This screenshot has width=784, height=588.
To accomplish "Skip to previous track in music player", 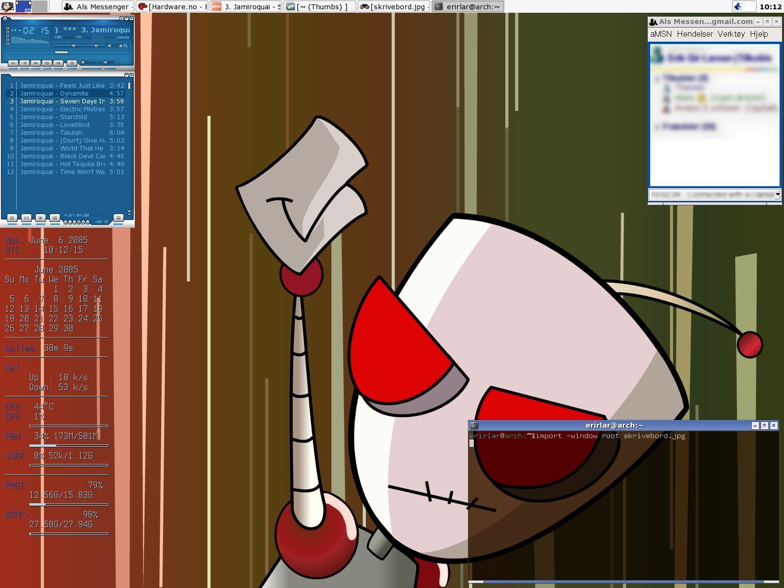I will click(13, 63).
